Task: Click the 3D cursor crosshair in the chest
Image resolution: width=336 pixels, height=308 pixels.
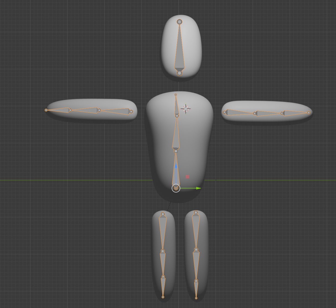Action: (186, 109)
